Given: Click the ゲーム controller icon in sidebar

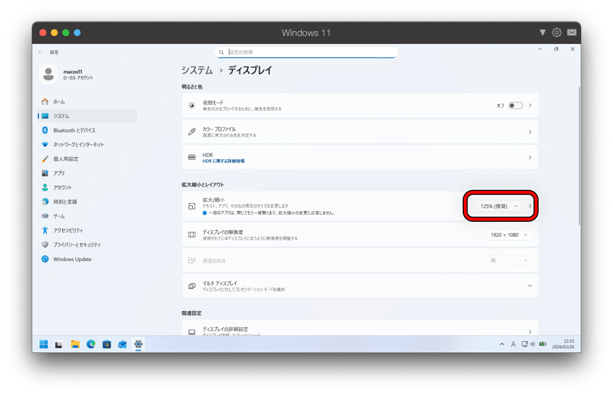Looking at the screenshot, I should pyautogui.click(x=45, y=216).
